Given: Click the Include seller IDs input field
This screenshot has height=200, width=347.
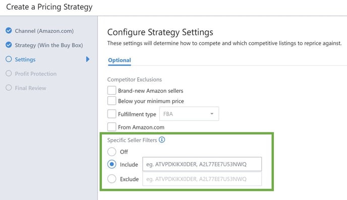Looking at the screenshot, I should coord(202,164).
